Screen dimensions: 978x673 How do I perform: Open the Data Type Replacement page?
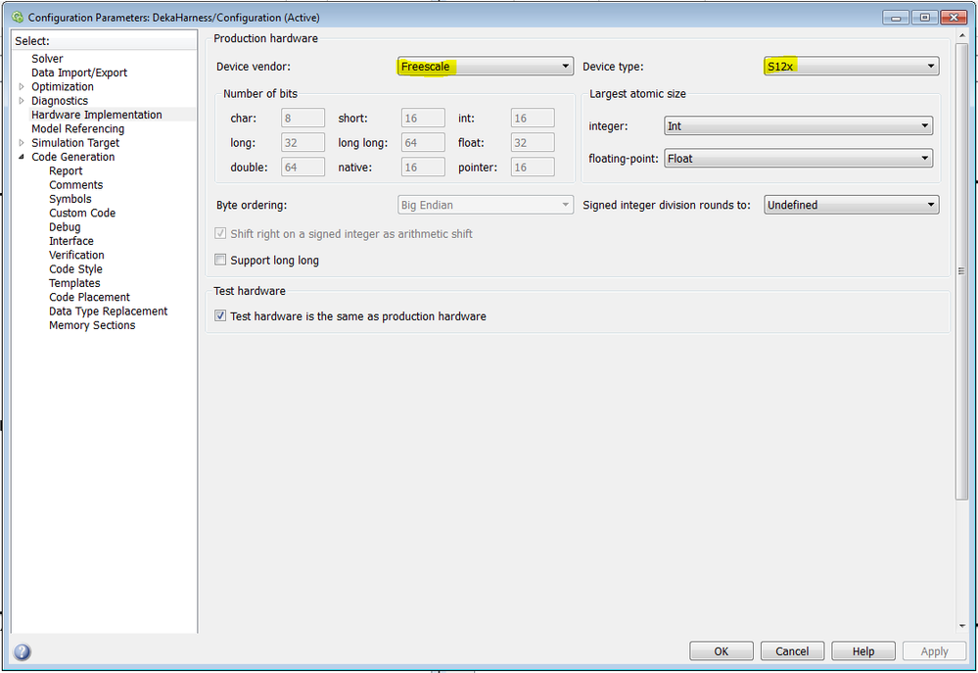pyautogui.click(x=109, y=311)
